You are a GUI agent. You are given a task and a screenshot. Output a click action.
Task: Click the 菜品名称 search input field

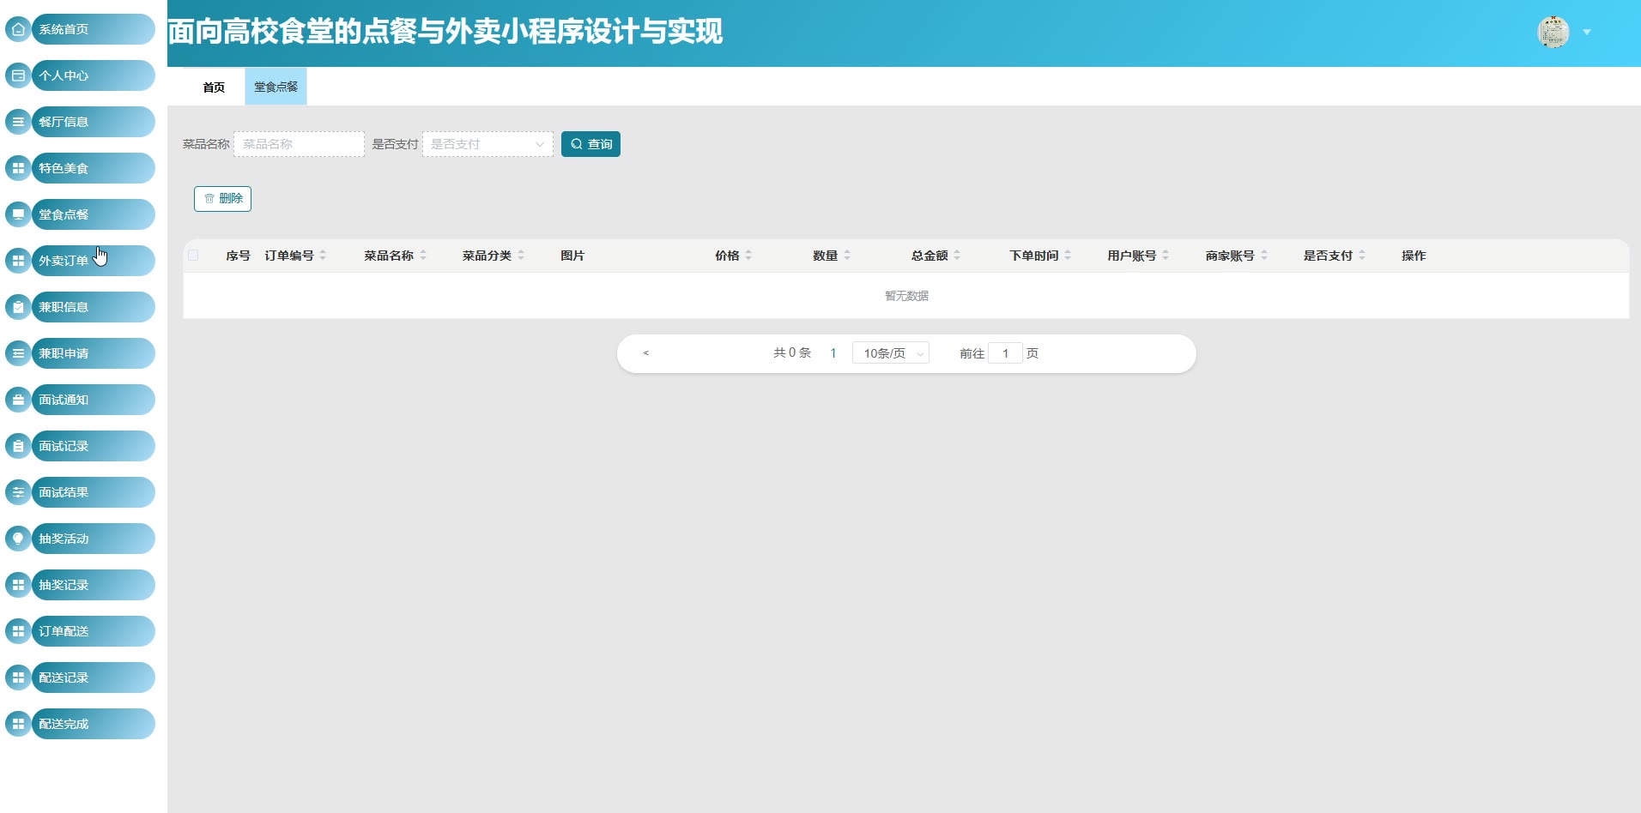pos(299,144)
